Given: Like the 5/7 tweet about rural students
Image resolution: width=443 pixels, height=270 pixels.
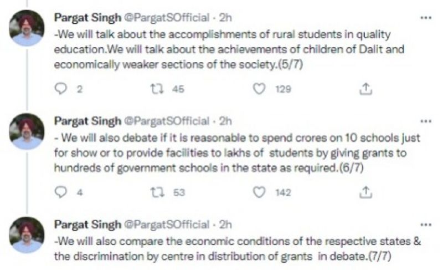Looking at the screenshot, I should coord(259,89).
